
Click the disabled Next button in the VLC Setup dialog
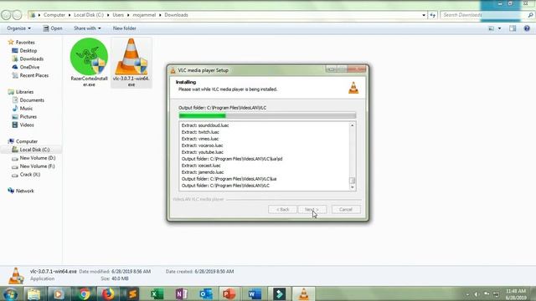(312, 209)
